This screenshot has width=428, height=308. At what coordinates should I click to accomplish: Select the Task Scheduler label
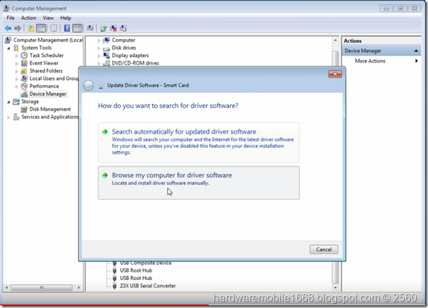pos(47,55)
